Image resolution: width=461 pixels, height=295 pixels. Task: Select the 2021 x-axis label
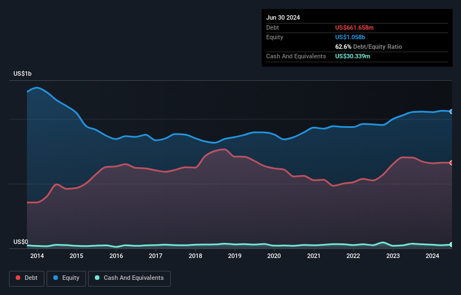[x=314, y=256]
